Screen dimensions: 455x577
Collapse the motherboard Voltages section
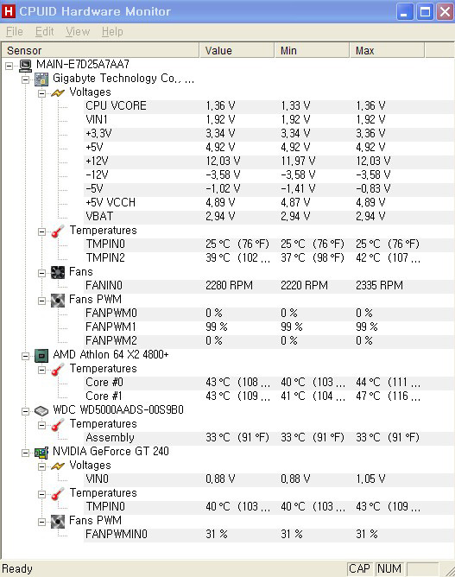pyautogui.click(x=42, y=93)
